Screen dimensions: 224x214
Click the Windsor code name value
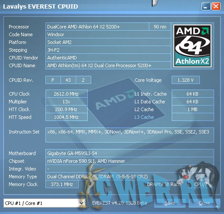[x=108, y=34]
